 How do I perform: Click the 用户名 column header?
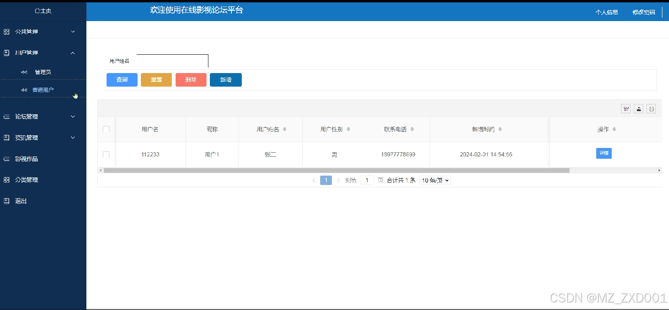pyautogui.click(x=150, y=129)
